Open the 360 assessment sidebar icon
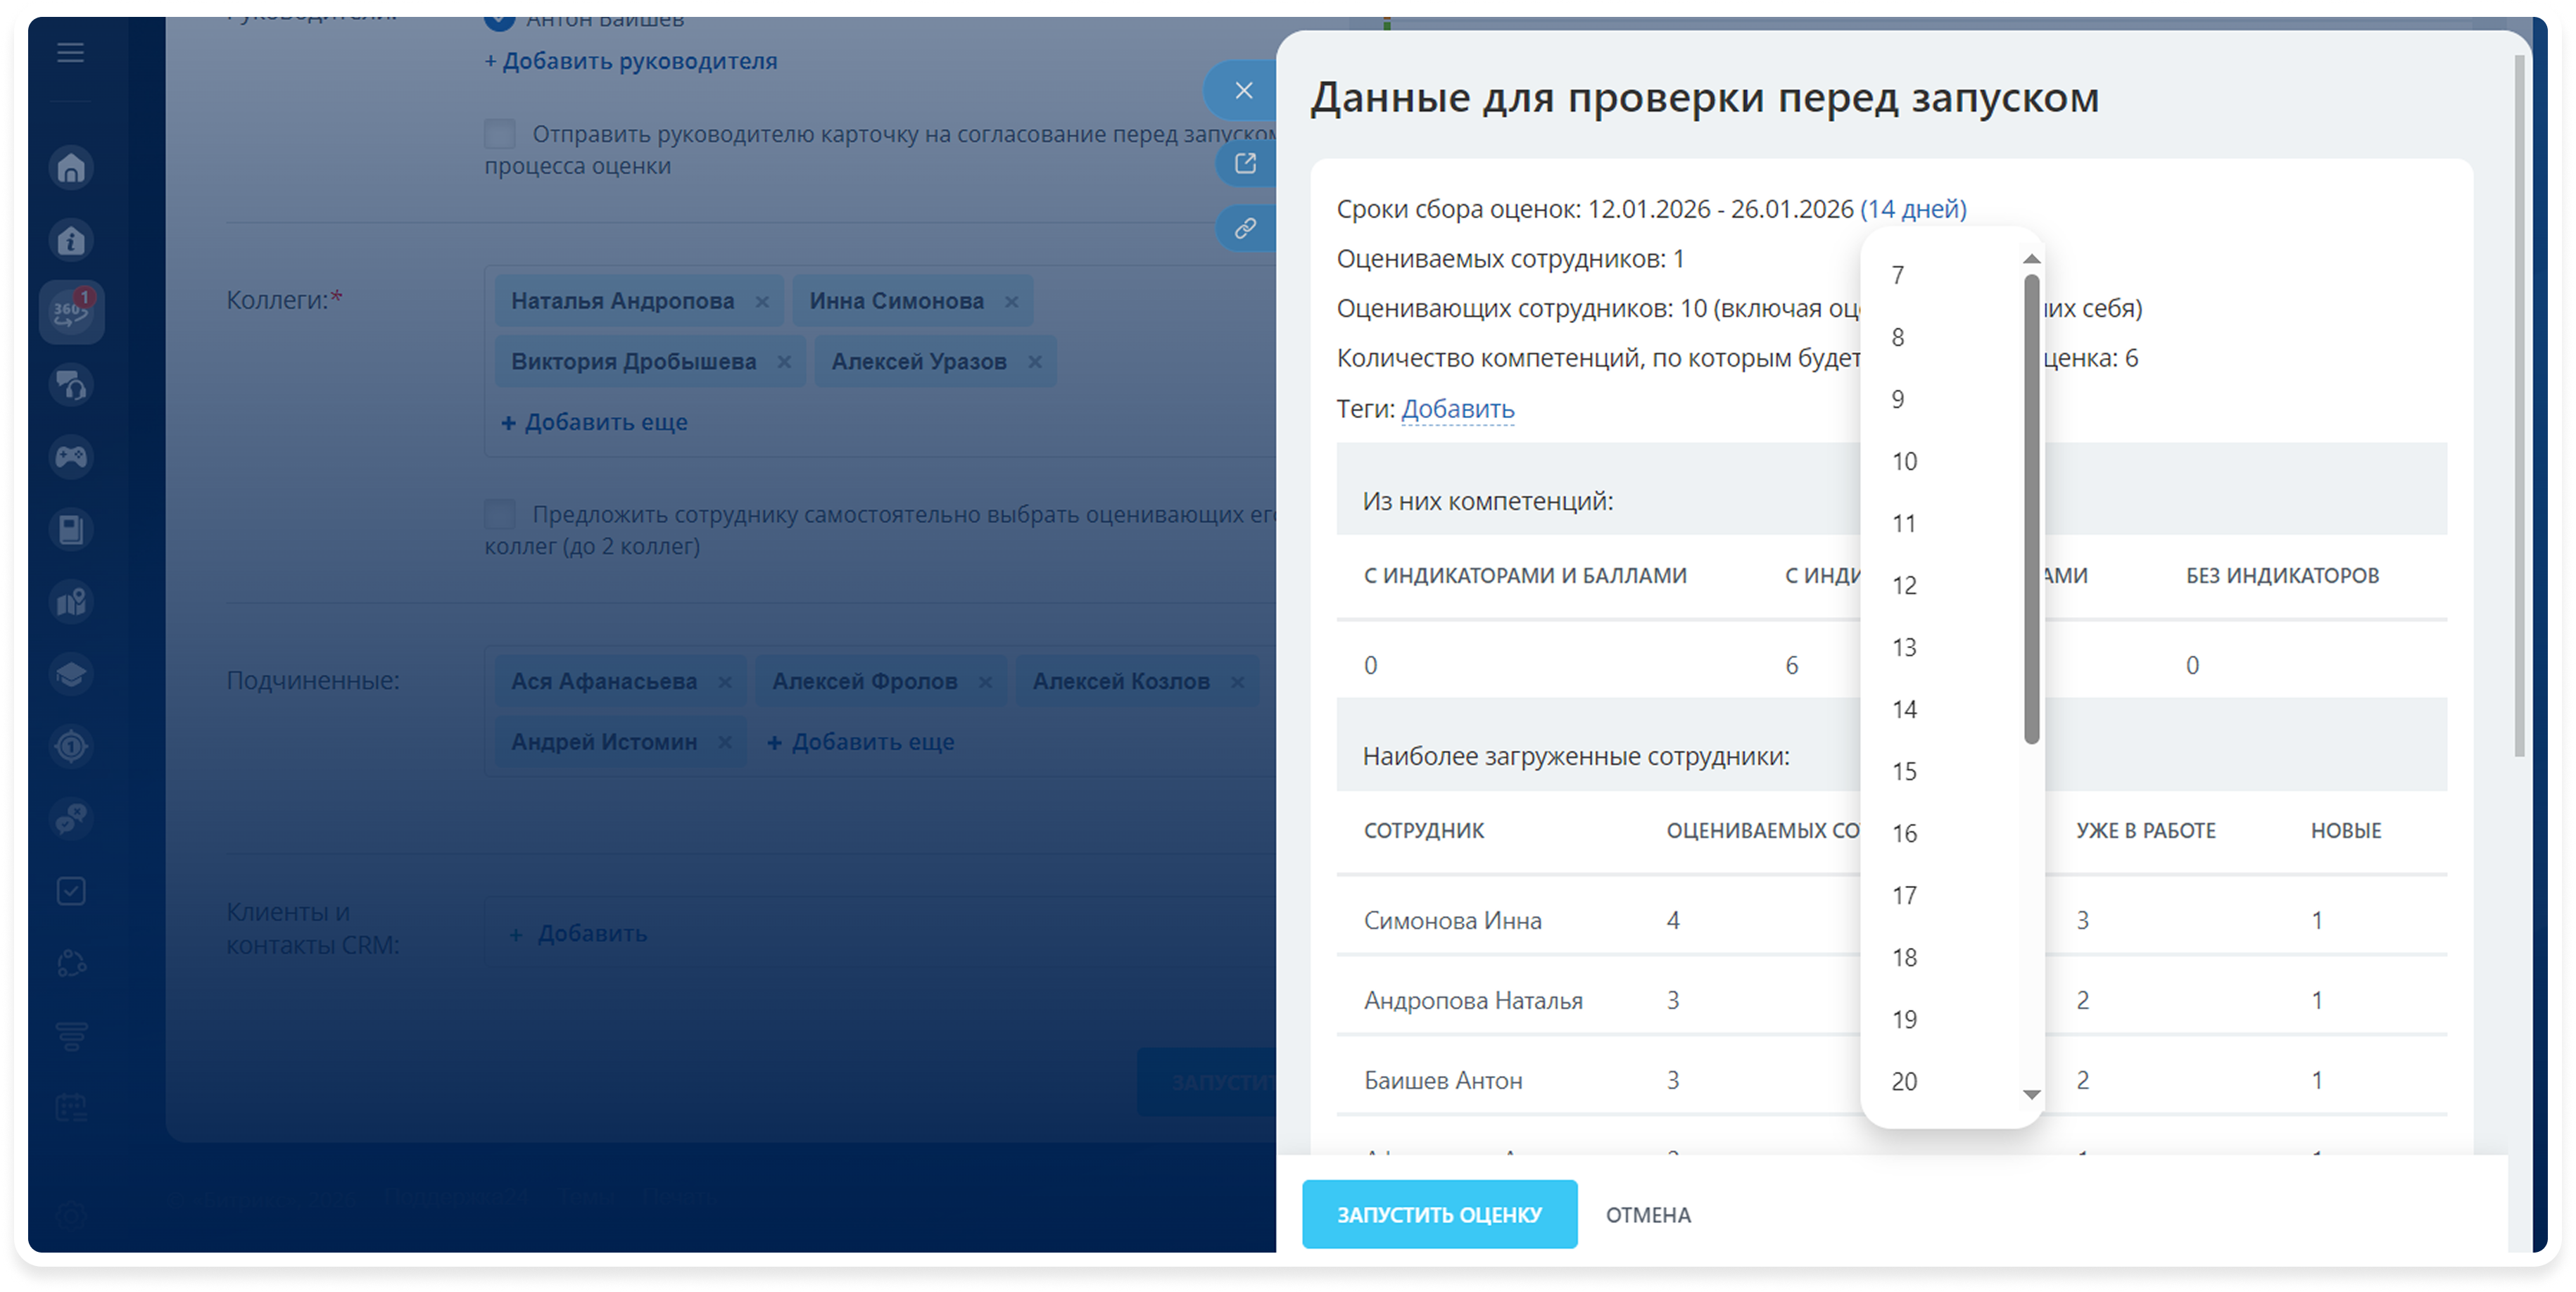 point(71,312)
